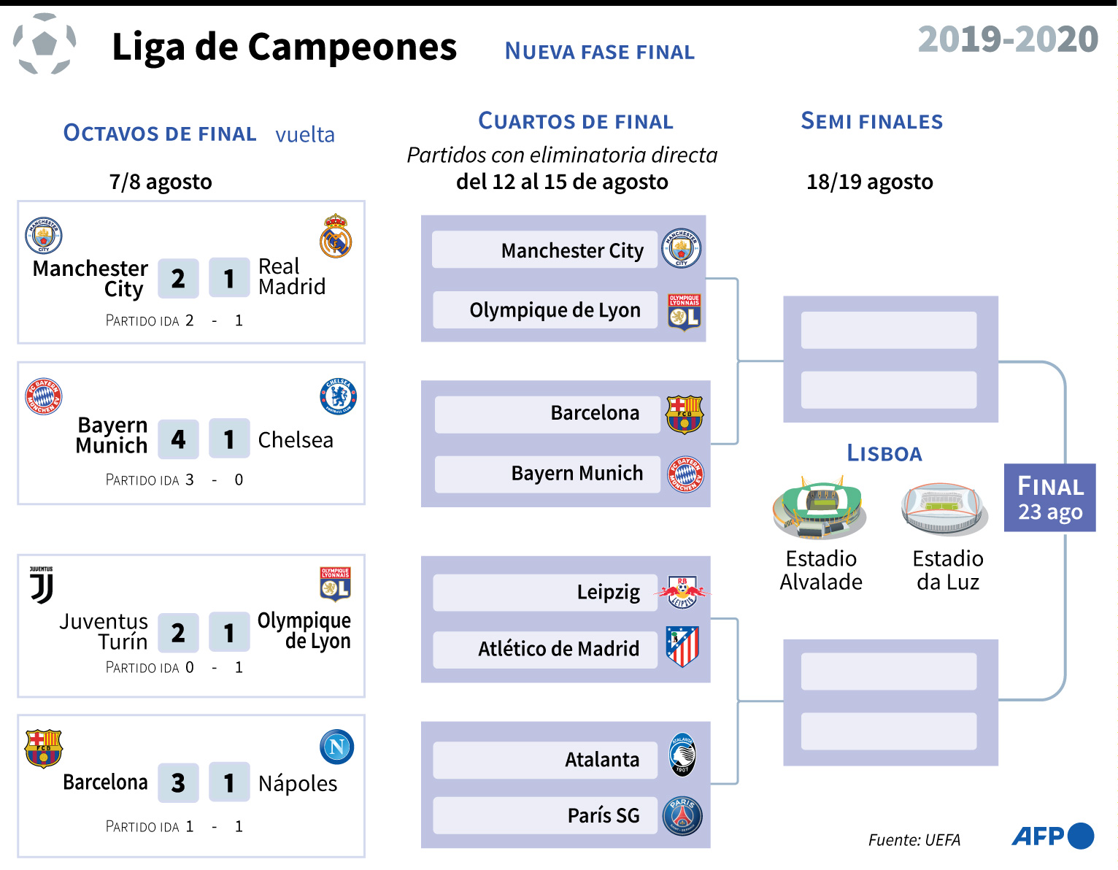Image resolution: width=1118 pixels, height=870 pixels.
Task: Click the Octavos de Final heading
Action: (160, 134)
